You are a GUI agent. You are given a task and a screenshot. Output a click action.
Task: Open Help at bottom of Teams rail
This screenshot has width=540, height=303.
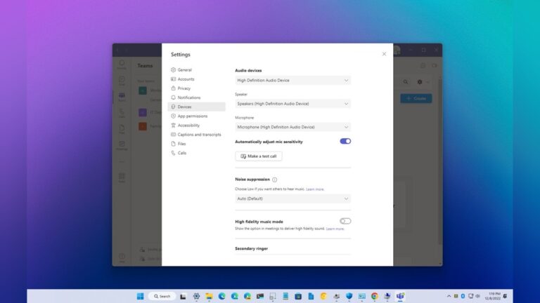coord(122,257)
